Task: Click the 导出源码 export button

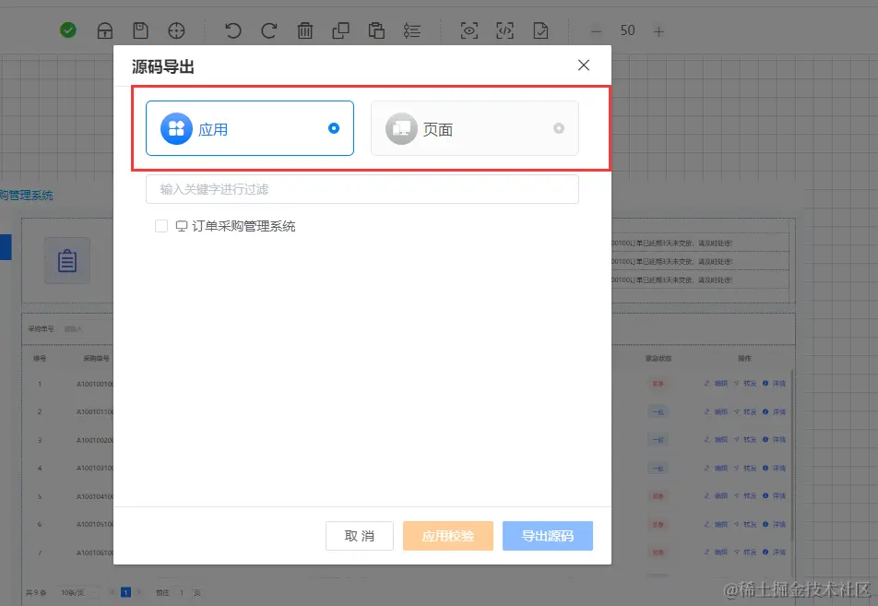Action: tap(548, 536)
